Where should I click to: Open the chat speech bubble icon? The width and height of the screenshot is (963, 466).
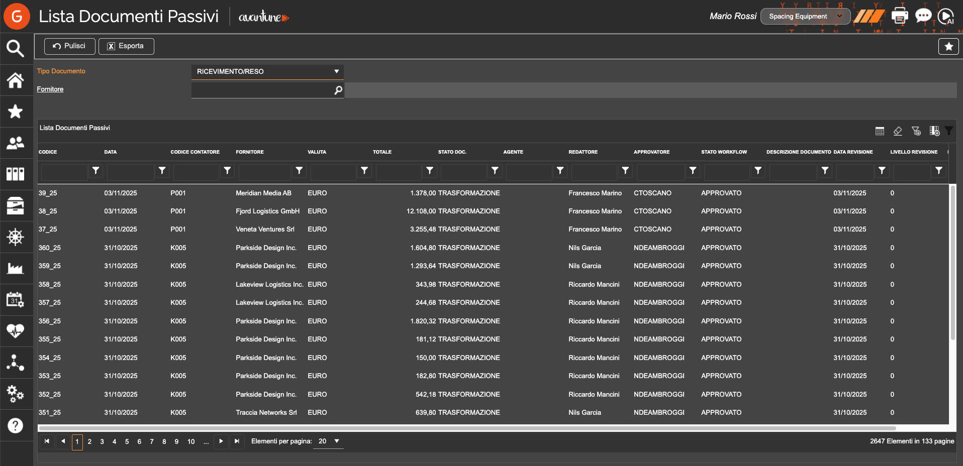pos(923,16)
